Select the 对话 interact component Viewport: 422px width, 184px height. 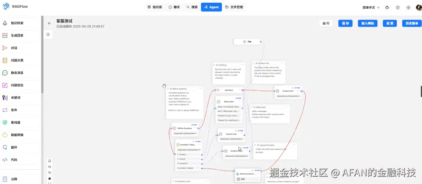20,48
